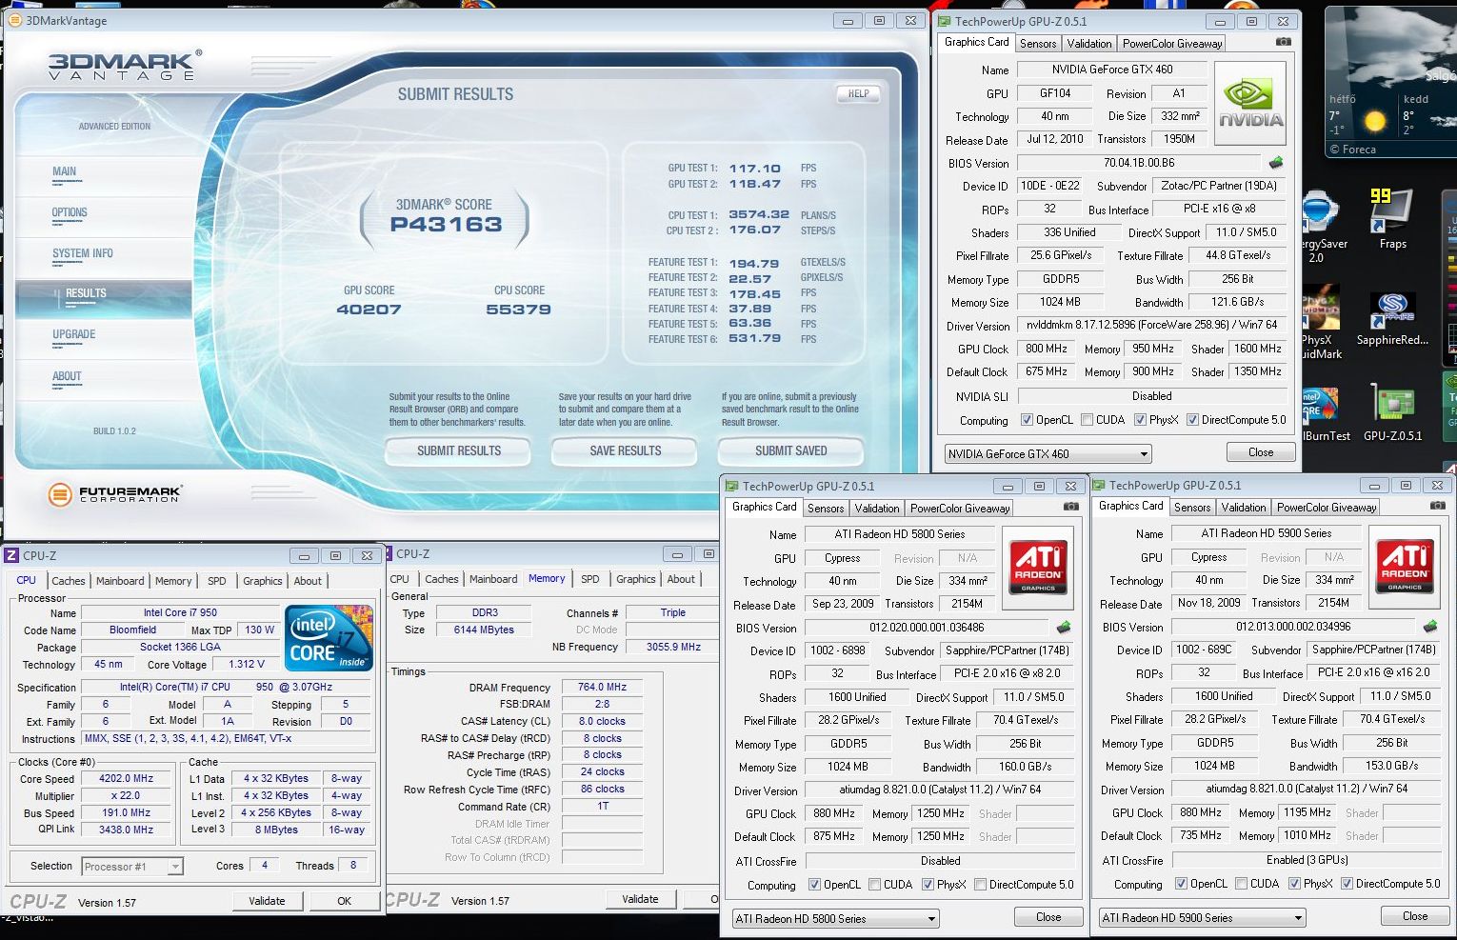Click the GPU SCORE 40207 value
The image size is (1457, 940).
tap(369, 310)
